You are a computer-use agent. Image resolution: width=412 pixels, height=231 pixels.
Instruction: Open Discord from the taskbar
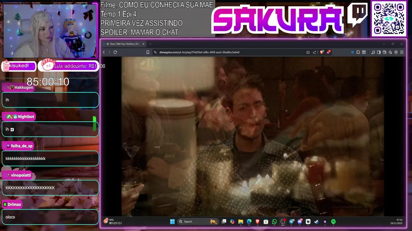tap(300, 221)
